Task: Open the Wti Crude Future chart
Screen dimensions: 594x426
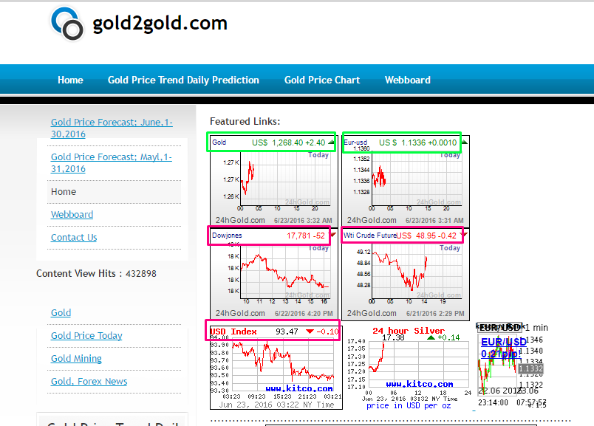Action: click(406, 274)
